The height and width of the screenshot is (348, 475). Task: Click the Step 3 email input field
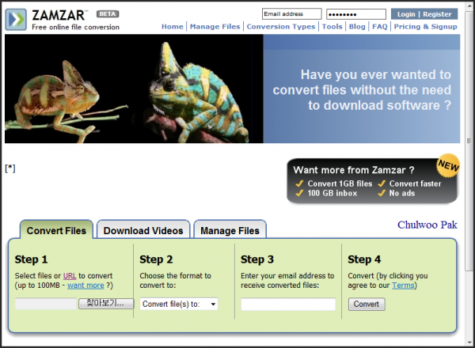coord(288,304)
